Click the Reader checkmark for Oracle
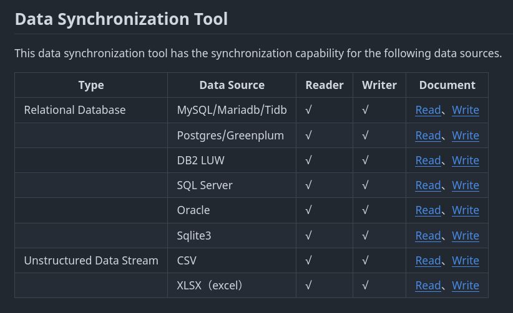 tap(308, 210)
